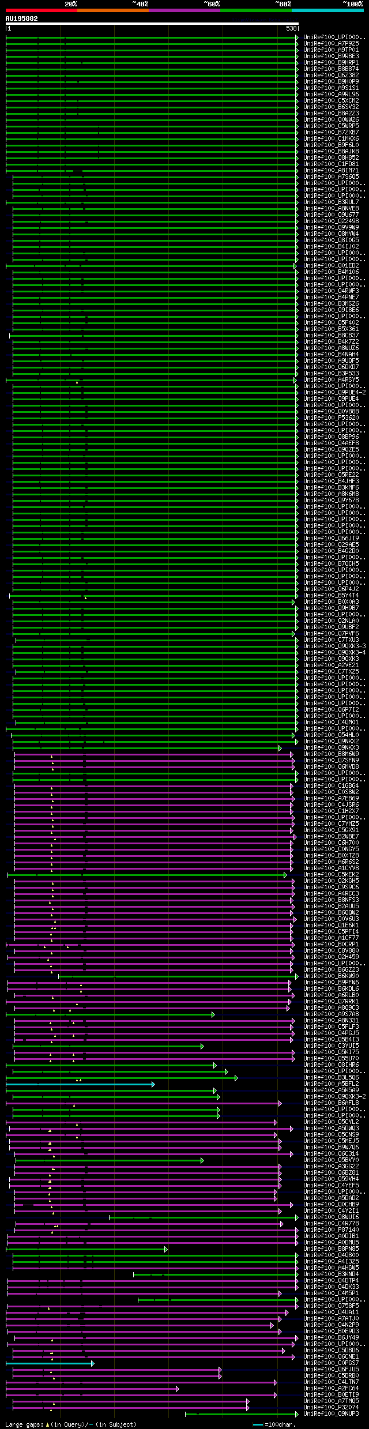Select label UniRef100_C1GBG4
This screenshot has width=369, height=1429.
pos(331,785)
